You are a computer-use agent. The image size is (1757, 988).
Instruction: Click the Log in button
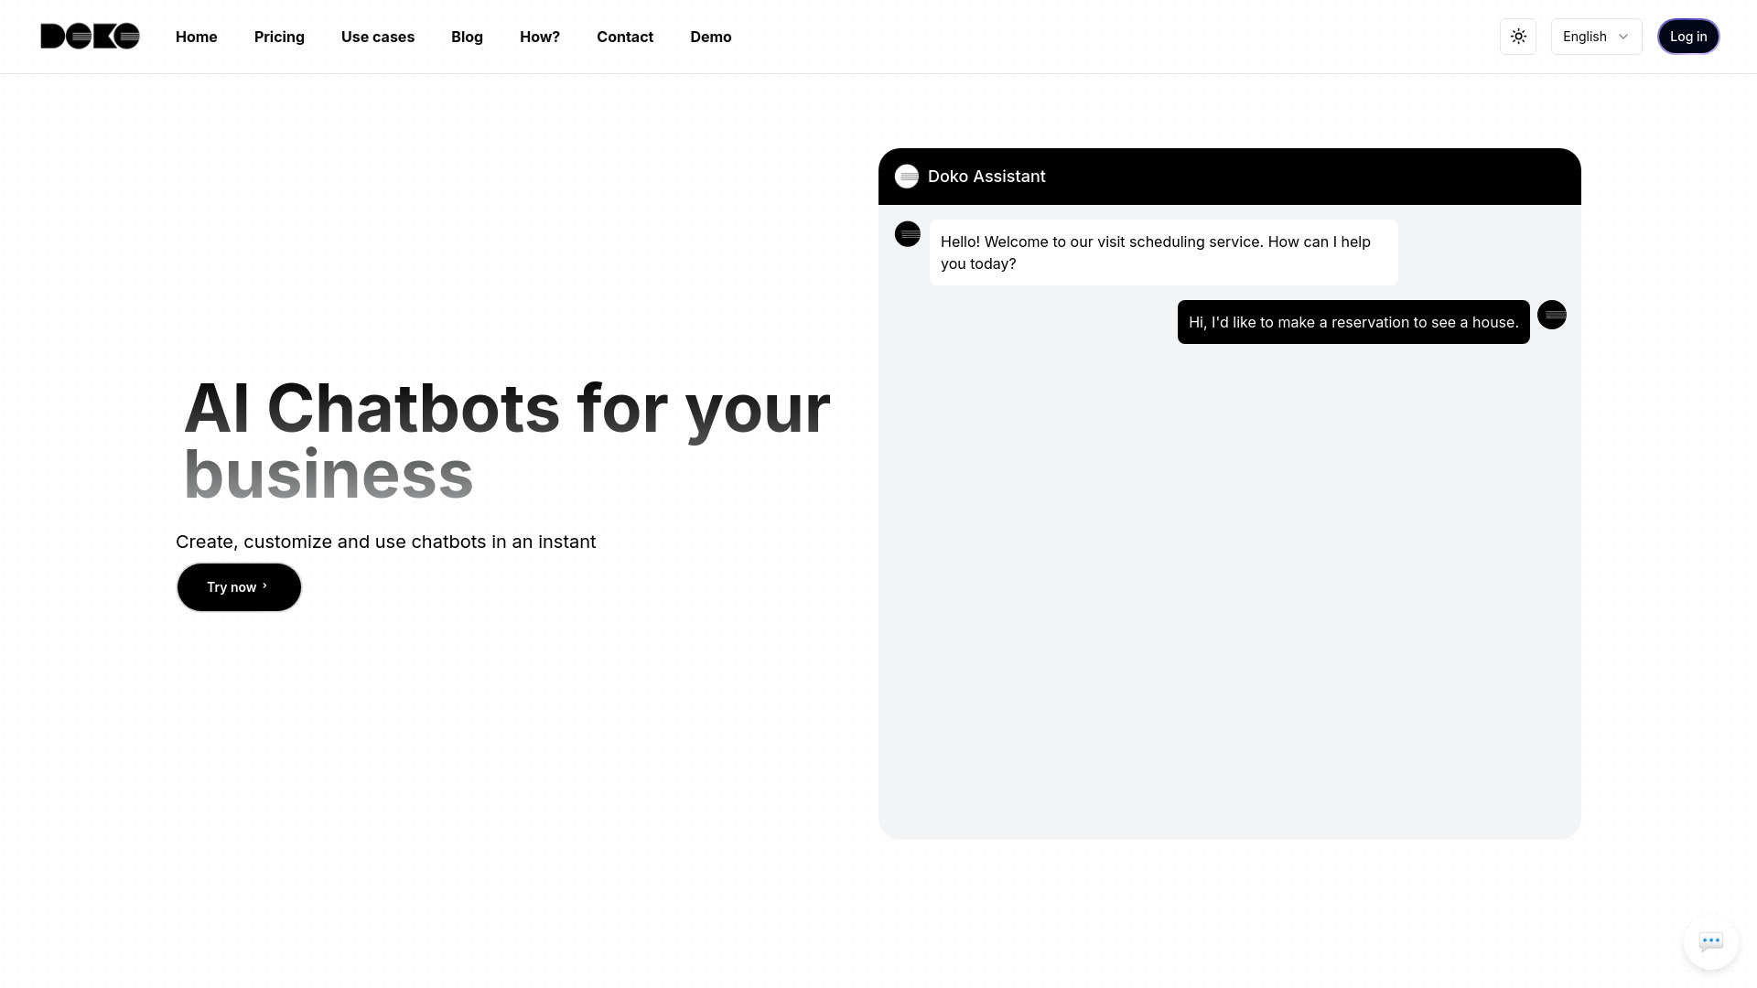pyautogui.click(x=1687, y=37)
